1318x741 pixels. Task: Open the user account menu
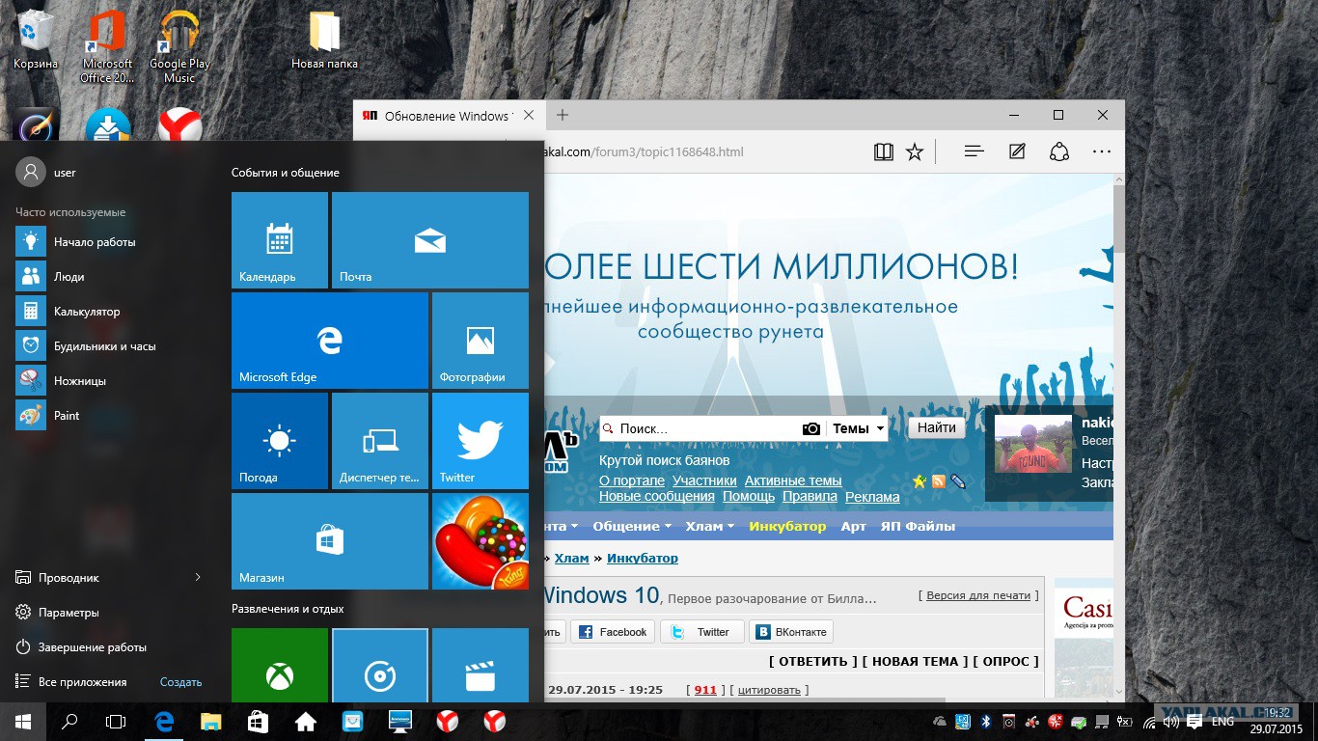click(x=46, y=172)
